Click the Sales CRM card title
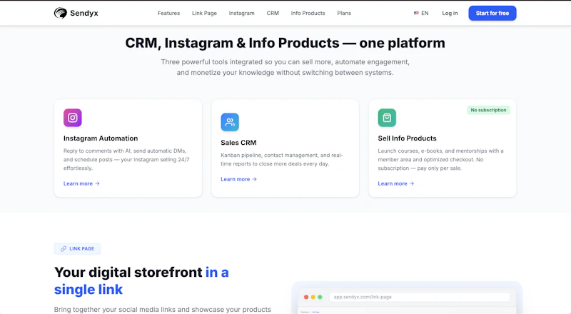571x314 pixels. (x=238, y=143)
